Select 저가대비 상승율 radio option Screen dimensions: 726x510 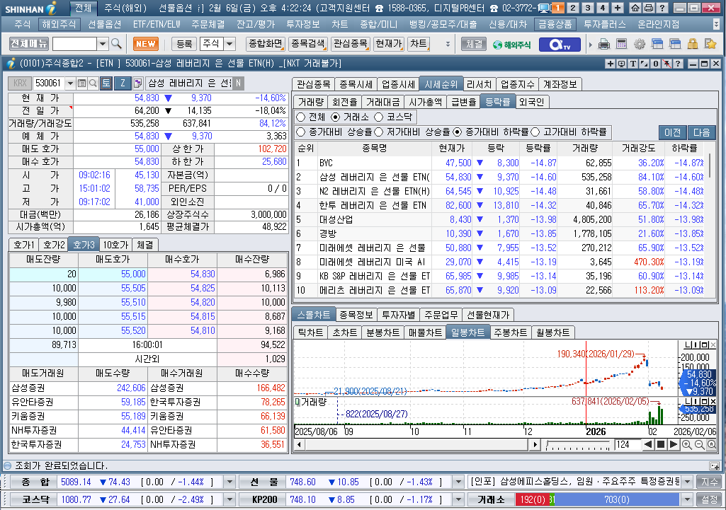pyautogui.click(x=379, y=132)
